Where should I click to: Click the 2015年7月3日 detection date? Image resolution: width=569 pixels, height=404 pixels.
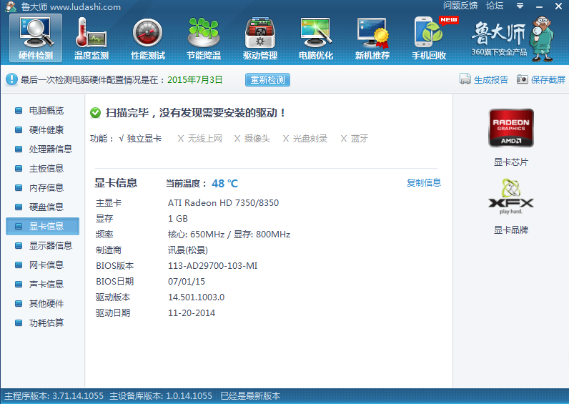195,80
